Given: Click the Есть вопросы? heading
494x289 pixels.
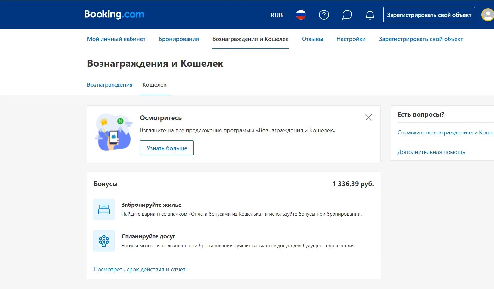Looking at the screenshot, I should click(x=421, y=115).
